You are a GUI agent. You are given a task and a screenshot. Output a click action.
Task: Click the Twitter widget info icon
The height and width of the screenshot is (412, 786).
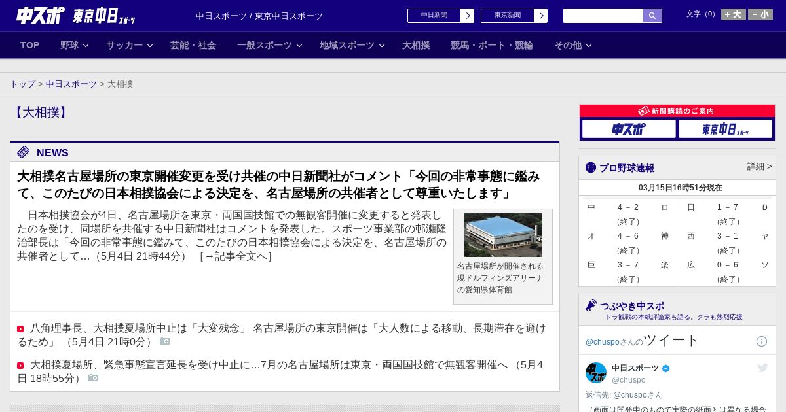[762, 341]
